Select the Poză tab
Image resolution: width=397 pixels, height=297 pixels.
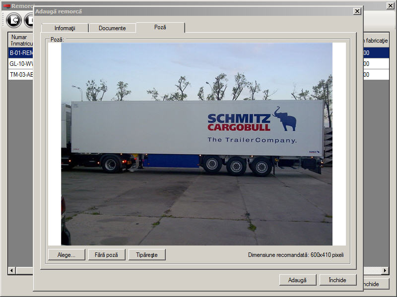(160, 27)
